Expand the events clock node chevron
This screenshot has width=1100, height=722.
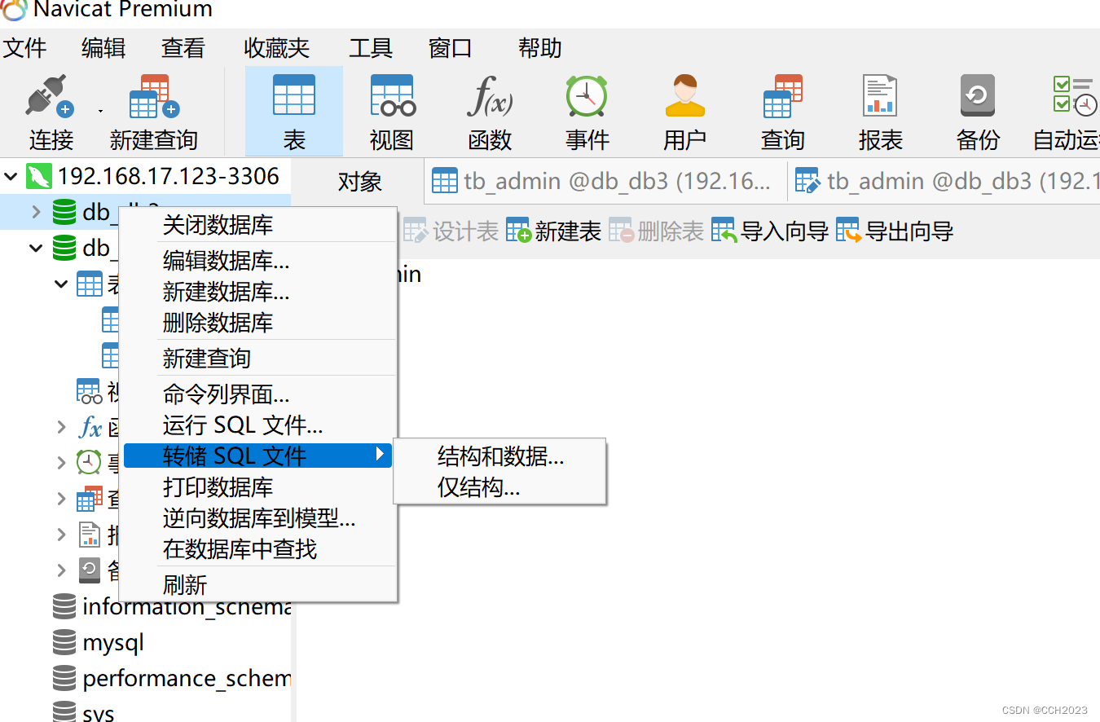61,463
